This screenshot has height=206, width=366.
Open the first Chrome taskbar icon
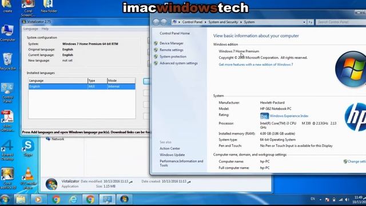click(56, 200)
